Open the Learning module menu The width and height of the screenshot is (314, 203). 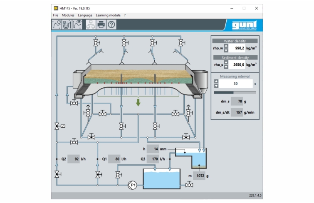click(108, 15)
